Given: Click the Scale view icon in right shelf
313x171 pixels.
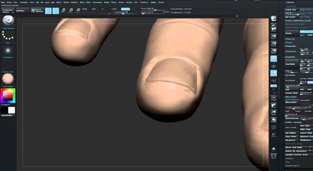Looking at the screenshot, I should [x=274, y=113].
